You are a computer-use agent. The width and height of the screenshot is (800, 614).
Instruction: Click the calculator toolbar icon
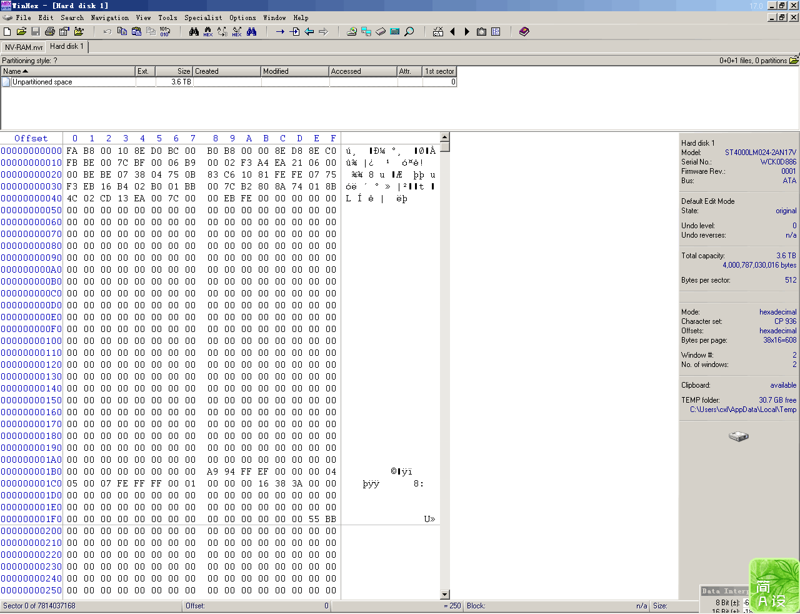(x=395, y=31)
